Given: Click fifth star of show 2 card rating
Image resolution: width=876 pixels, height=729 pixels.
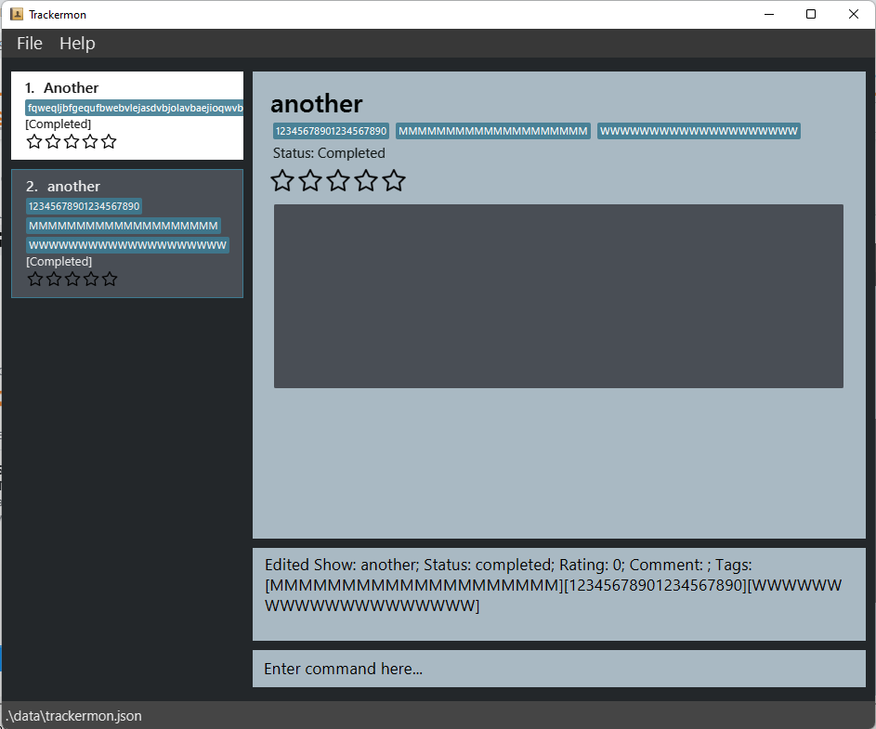Looking at the screenshot, I should pyautogui.click(x=110, y=279).
